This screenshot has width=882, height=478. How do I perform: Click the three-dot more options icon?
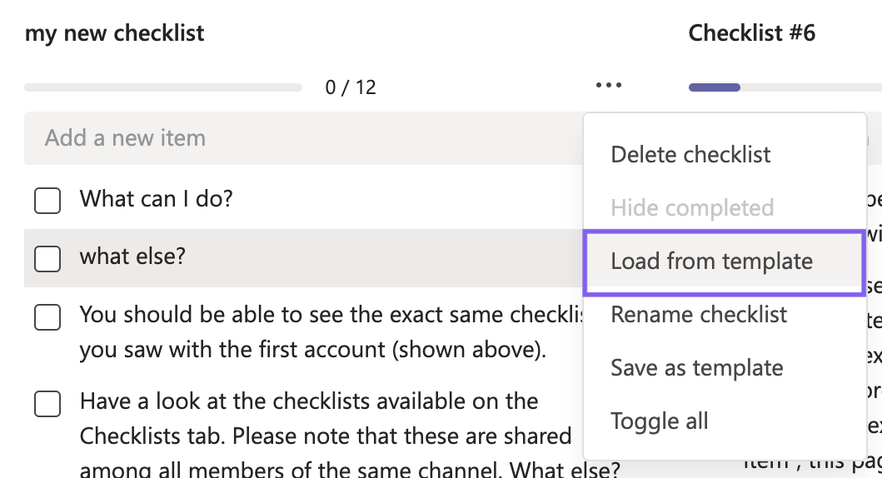[609, 85]
